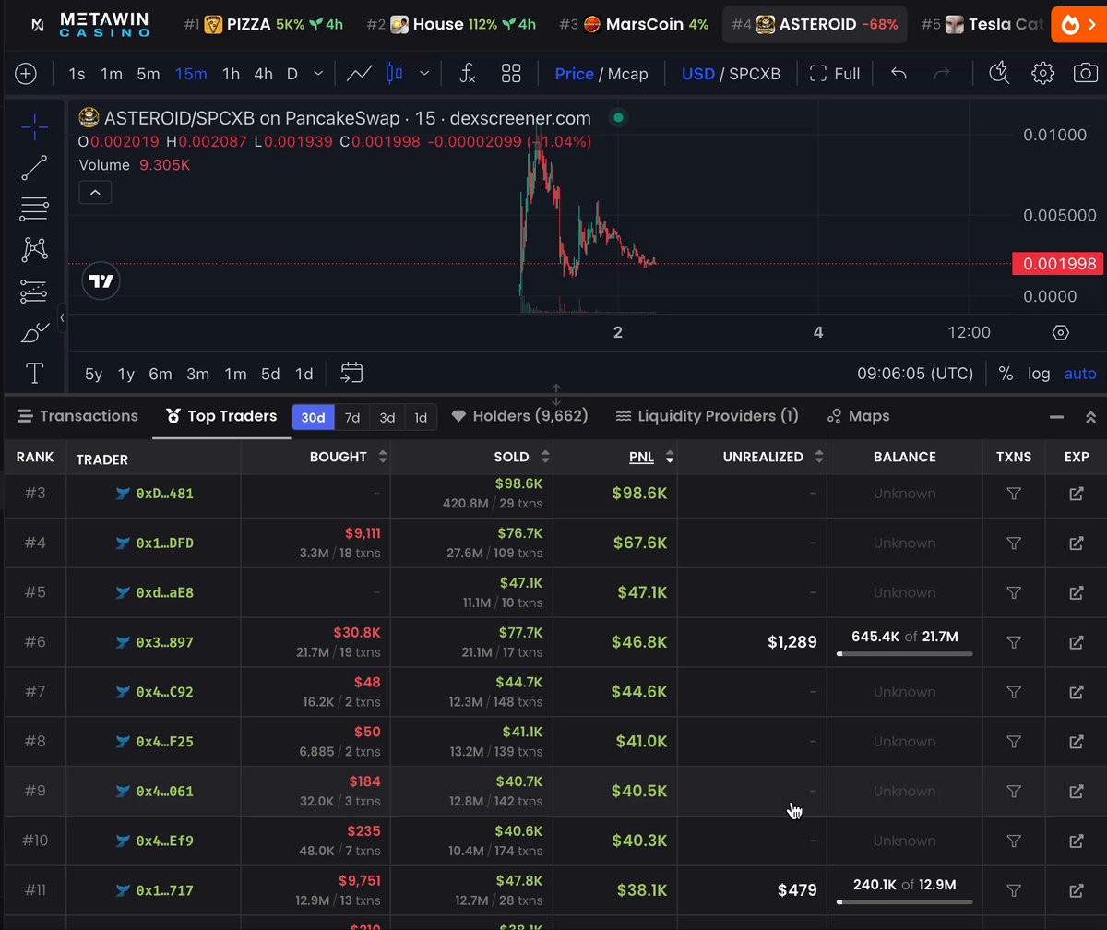The width and height of the screenshot is (1107, 930).
Task: Select the XABCD pattern tool
Action: coord(34,249)
